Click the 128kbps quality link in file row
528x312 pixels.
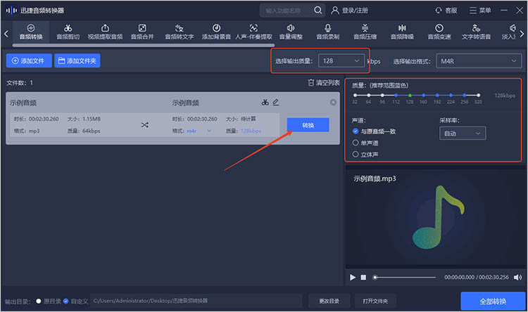[251, 131]
